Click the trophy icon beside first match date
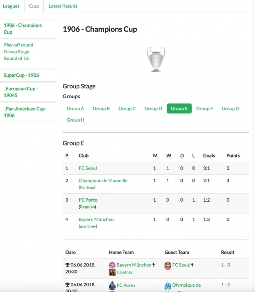255x292 pixels. [x=67, y=265]
